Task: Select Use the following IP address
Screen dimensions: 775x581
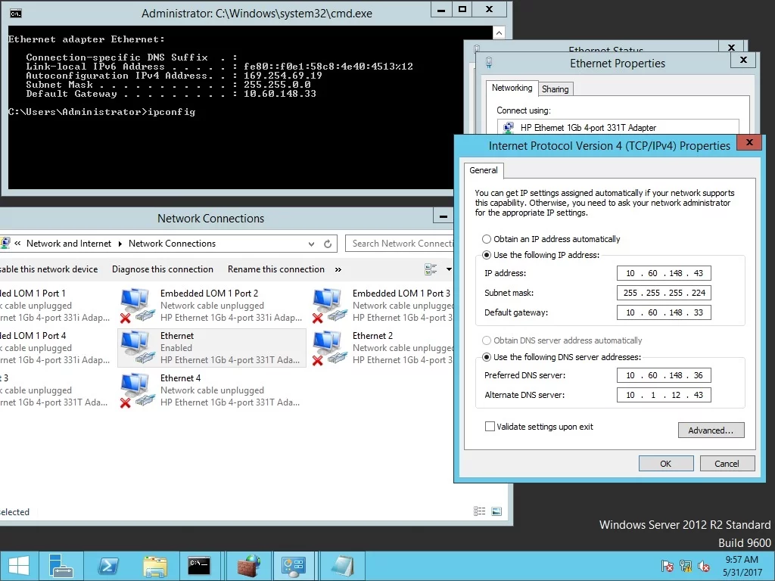Action: coord(487,255)
